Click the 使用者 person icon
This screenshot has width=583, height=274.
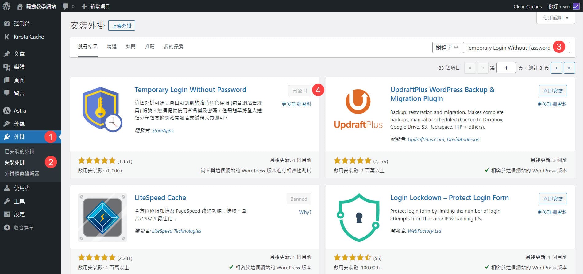[x=7, y=188]
